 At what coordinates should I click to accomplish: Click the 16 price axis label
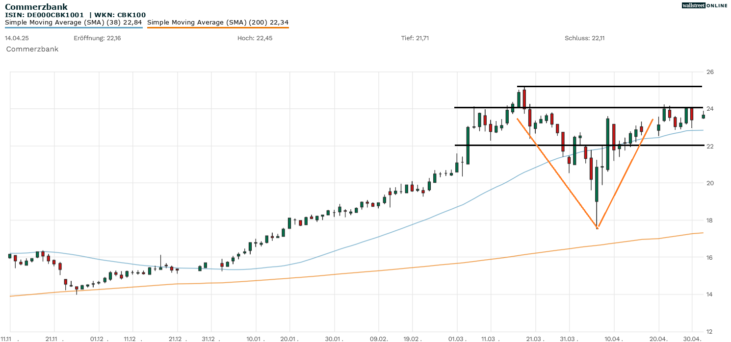709,257
